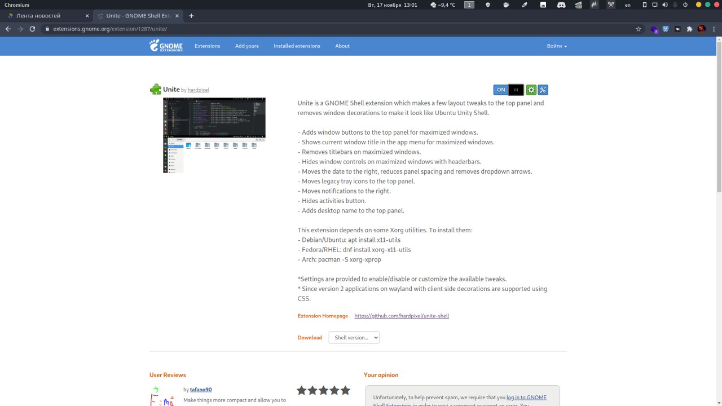Open the weather indicator showing -9,4 °C
722x406 pixels.
[443, 5]
